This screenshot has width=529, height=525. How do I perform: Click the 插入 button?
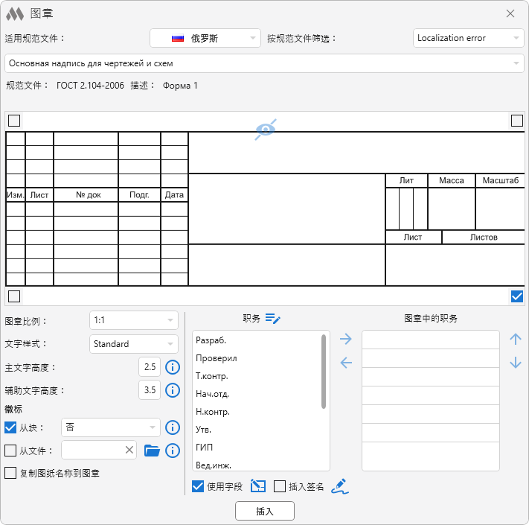(x=265, y=512)
